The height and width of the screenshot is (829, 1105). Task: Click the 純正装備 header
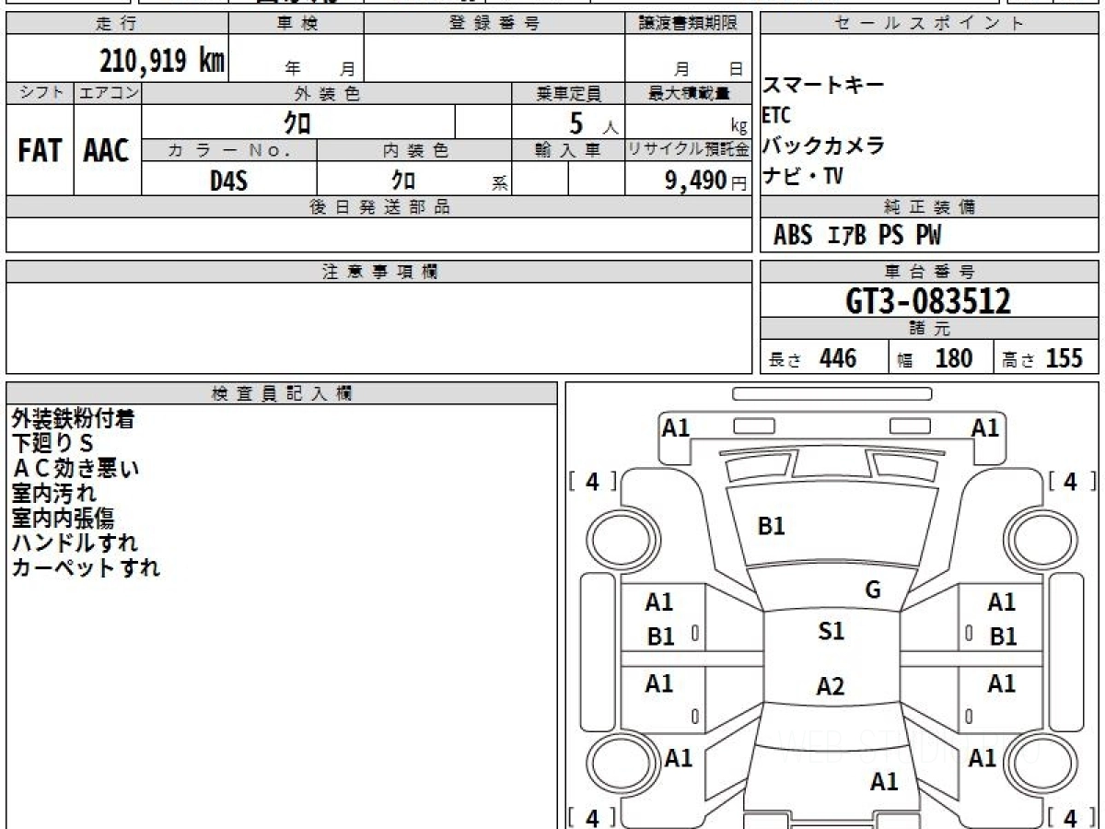(929, 207)
